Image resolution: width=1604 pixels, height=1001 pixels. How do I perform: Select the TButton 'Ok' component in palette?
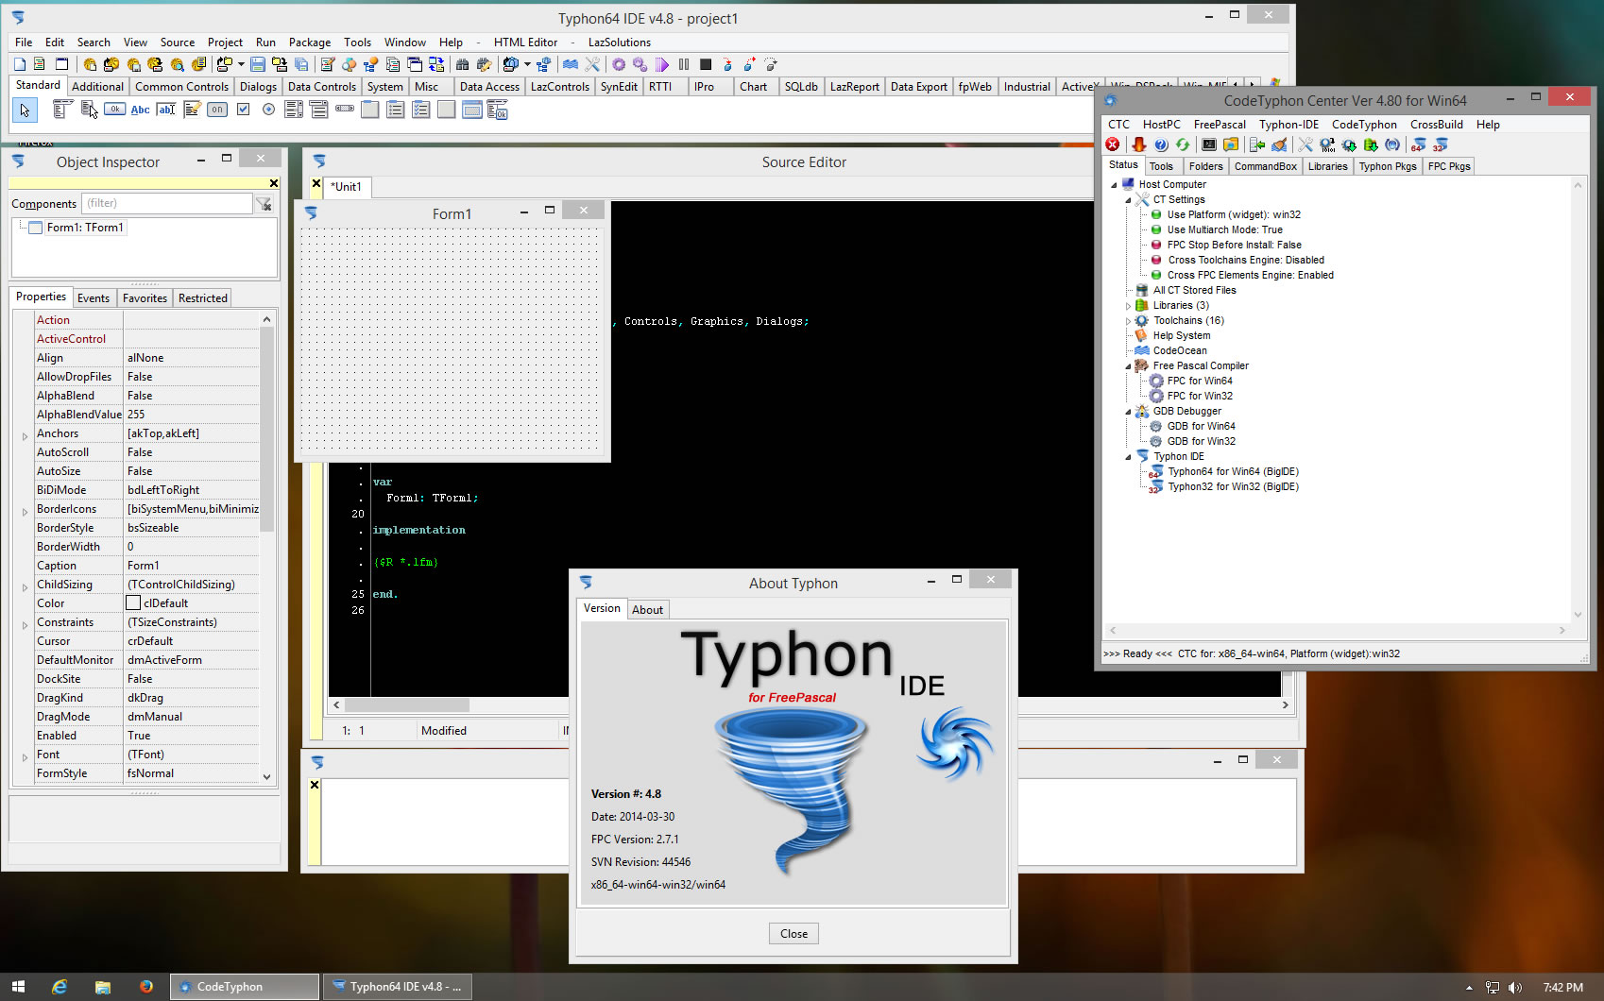114,110
